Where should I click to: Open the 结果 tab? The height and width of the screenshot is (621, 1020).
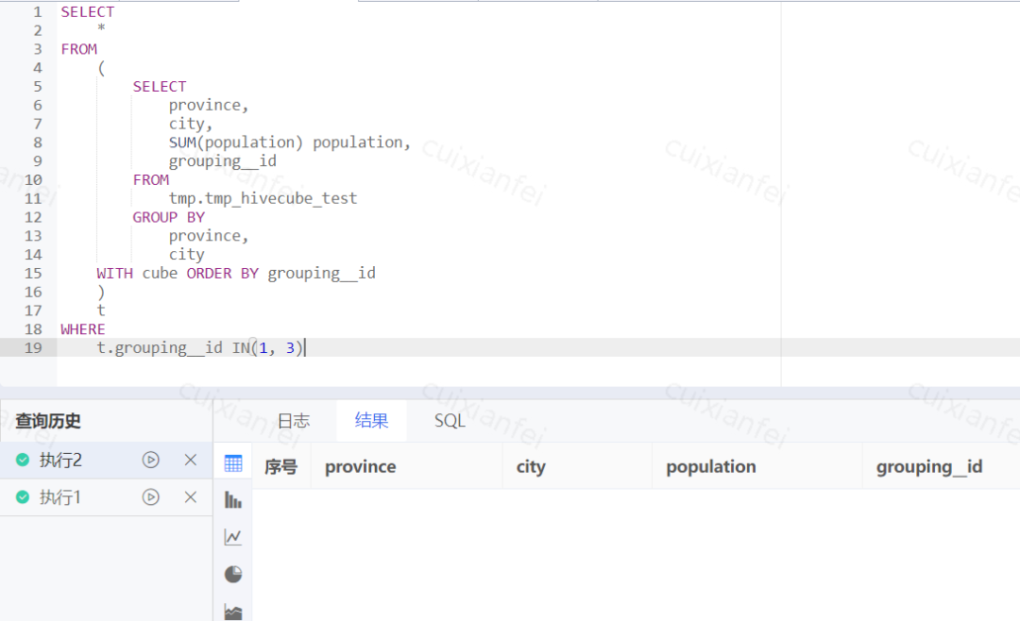point(371,421)
